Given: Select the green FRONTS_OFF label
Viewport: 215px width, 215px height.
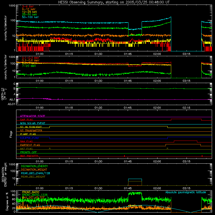Looking at the screenshot, I should coord(28,152).
